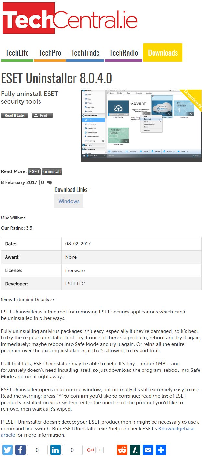Share the article on Reddit

click(x=122, y=450)
